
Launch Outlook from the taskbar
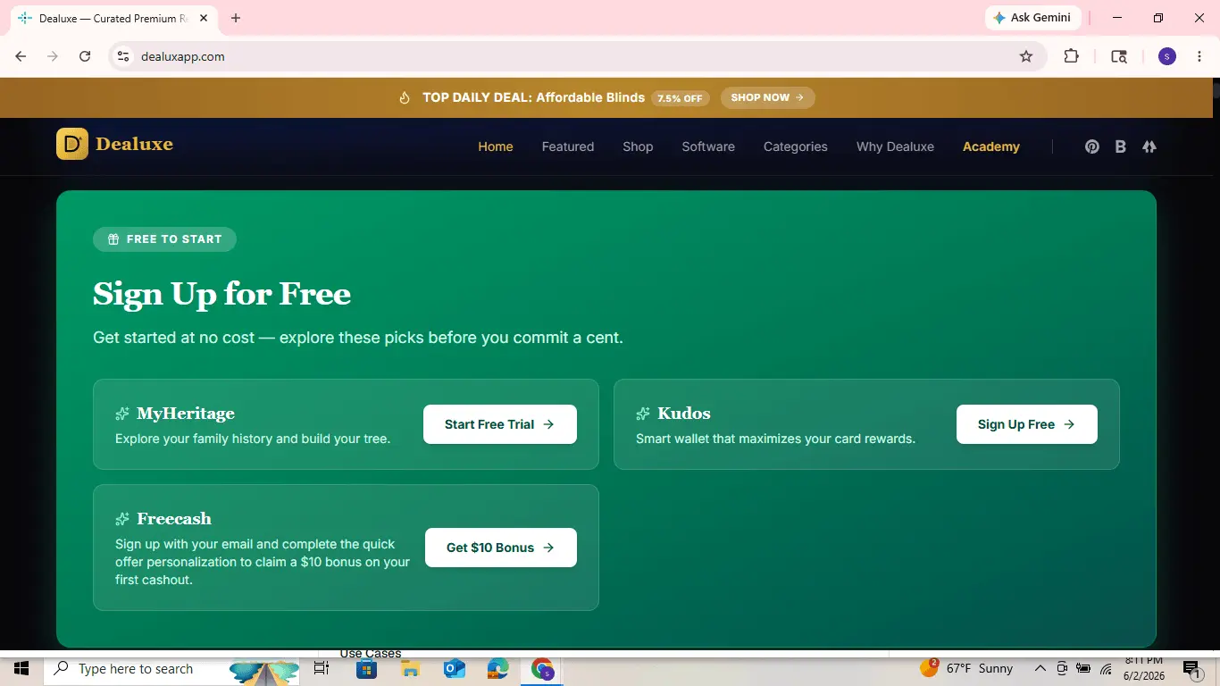454,668
